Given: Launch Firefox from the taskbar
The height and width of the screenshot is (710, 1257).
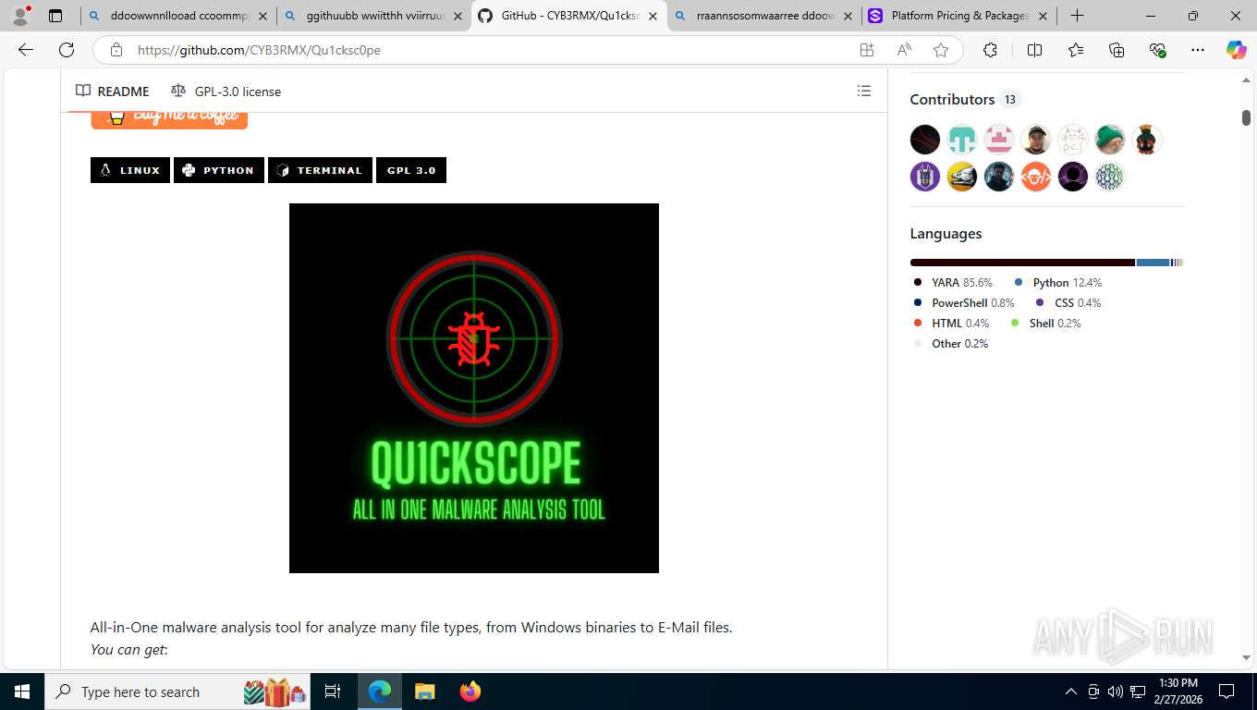Looking at the screenshot, I should (x=470, y=692).
